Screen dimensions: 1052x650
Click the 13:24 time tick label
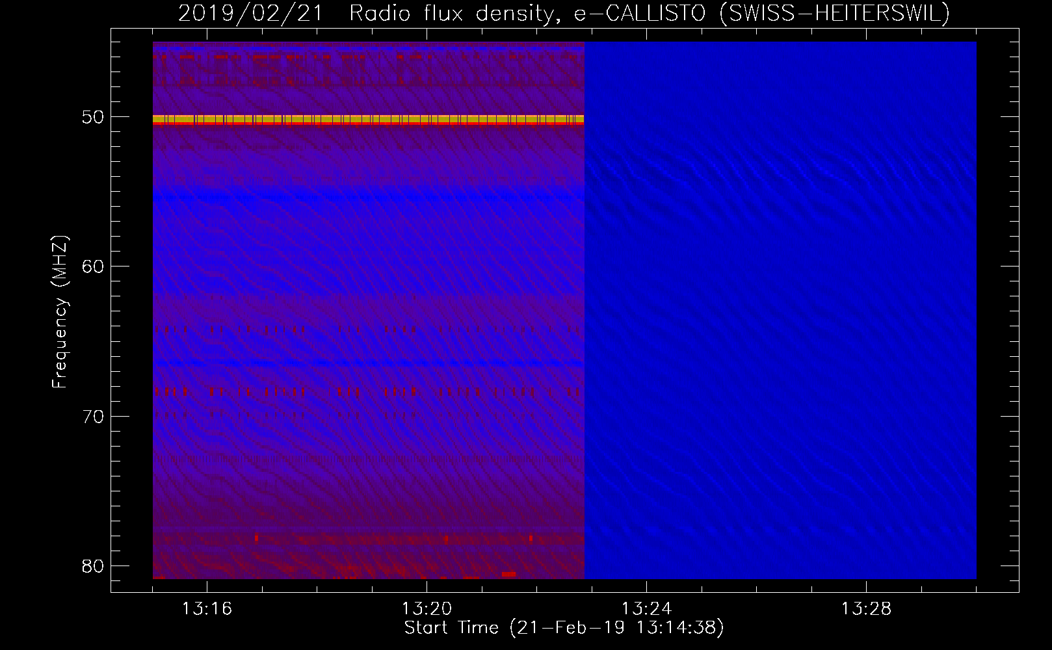point(646,609)
